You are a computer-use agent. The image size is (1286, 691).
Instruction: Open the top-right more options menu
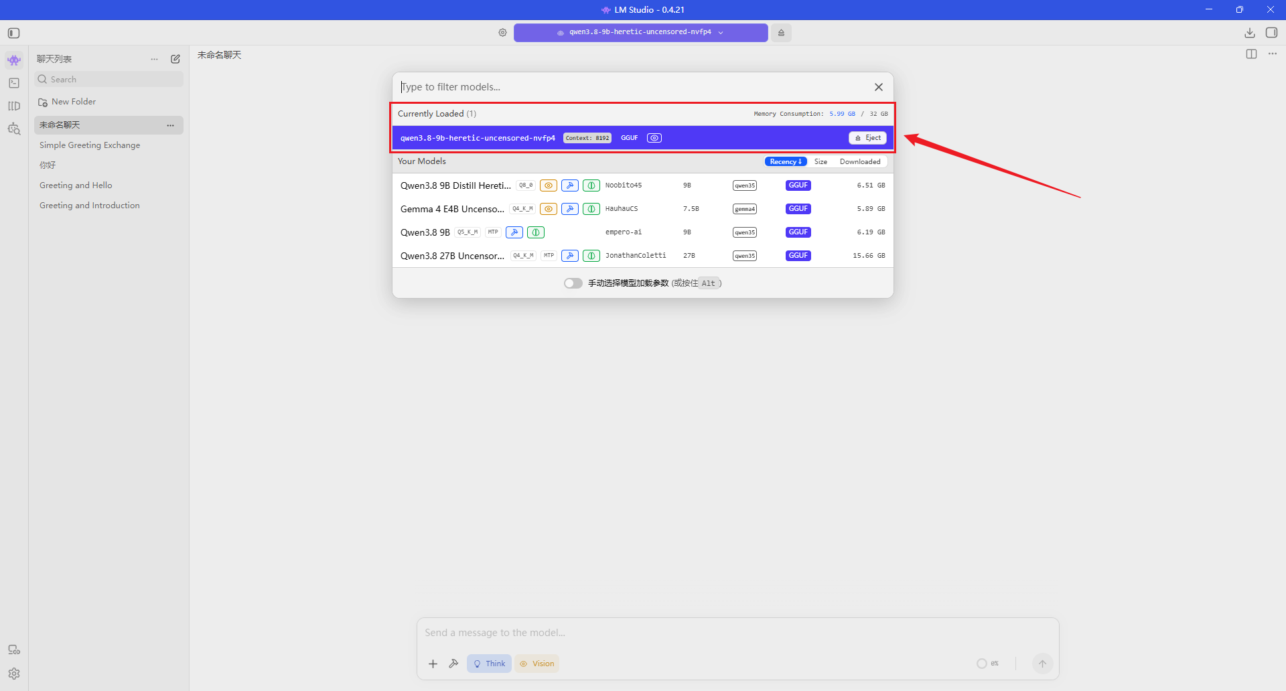pyautogui.click(x=1273, y=54)
